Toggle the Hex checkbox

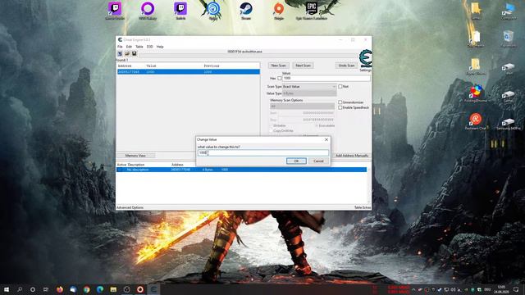click(x=279, y=79)
